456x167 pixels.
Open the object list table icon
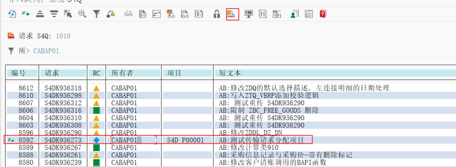[x=142, y=14]
